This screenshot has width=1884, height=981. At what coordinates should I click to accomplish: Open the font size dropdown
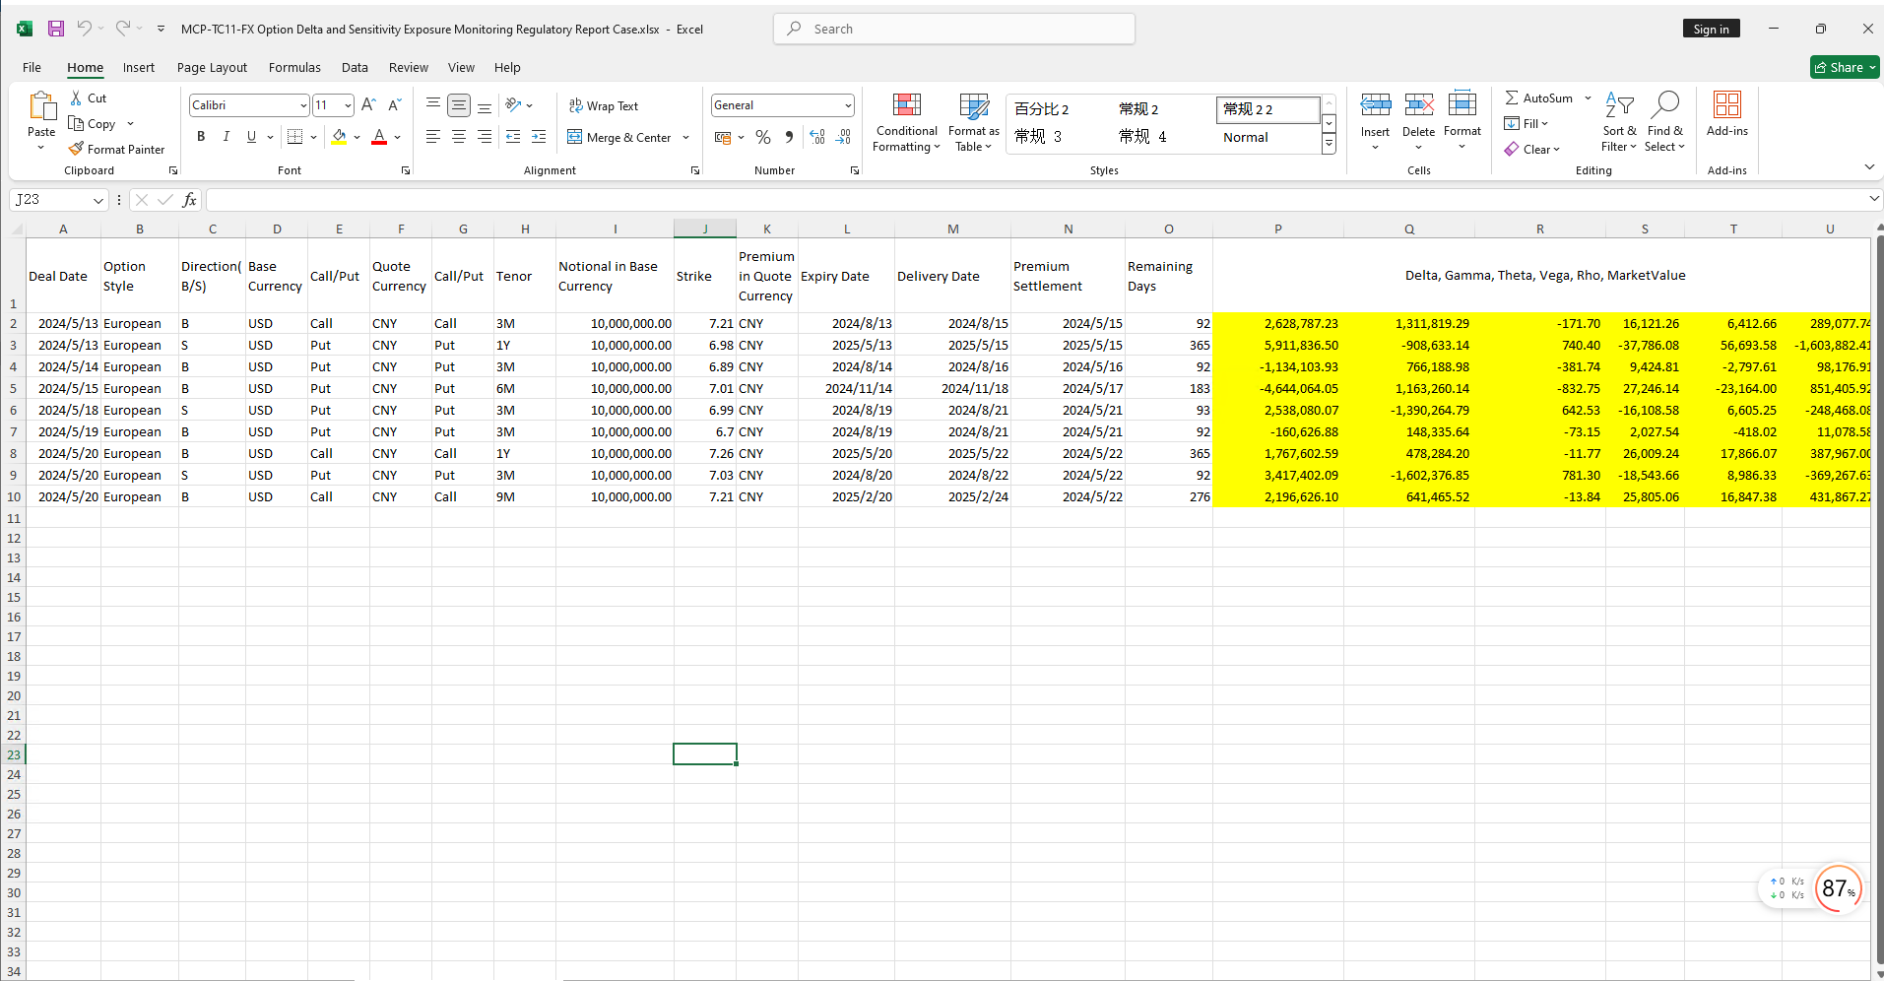(x=348, y=105)
